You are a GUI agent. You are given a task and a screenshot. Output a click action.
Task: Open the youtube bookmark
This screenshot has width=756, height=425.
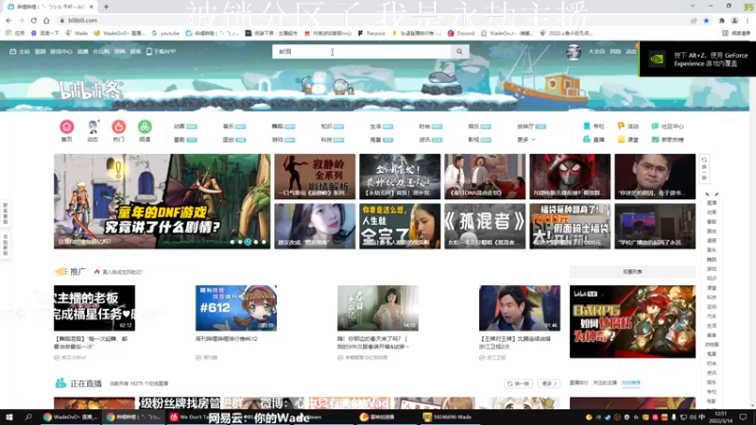tap(165, 33)
